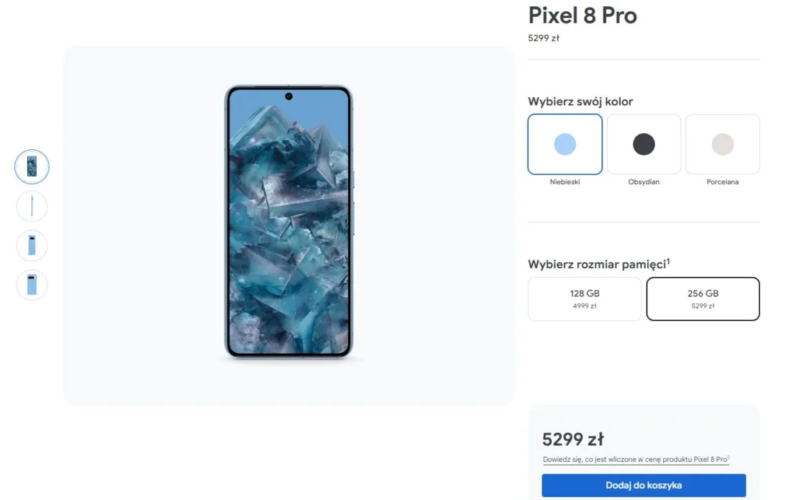Select the bottom back-view thumbnail
The image size is (796, 500).
[32, 285]
